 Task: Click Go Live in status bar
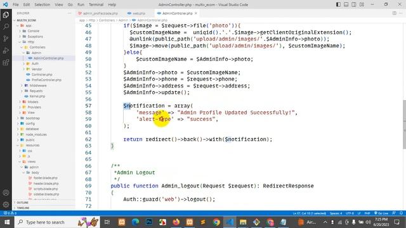tap(381, 213)
